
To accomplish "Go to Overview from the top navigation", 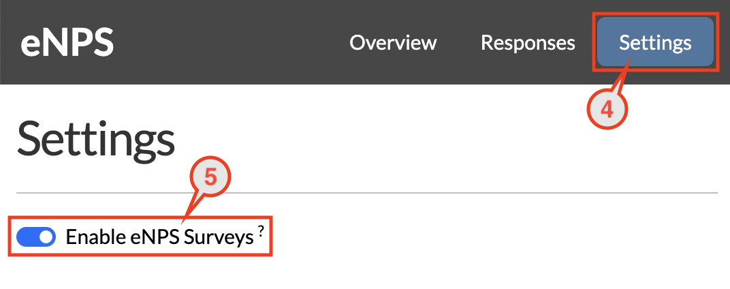I will pos(394,43).
